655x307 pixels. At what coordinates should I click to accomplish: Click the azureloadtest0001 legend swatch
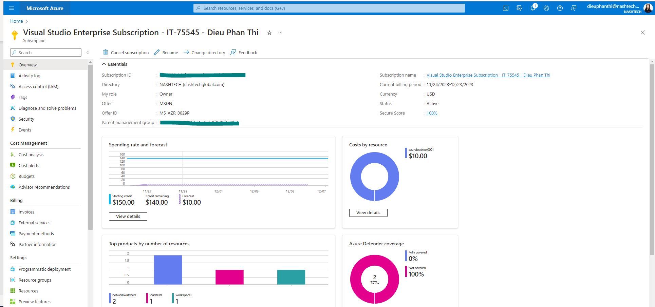click(406, 153)
